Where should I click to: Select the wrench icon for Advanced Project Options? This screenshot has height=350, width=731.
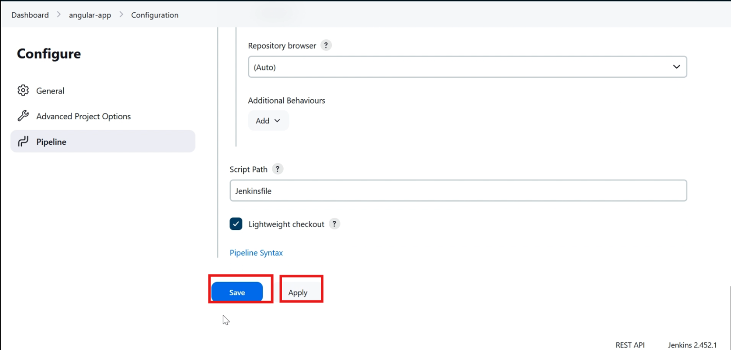pyautogui.click(x=23, y=116)
